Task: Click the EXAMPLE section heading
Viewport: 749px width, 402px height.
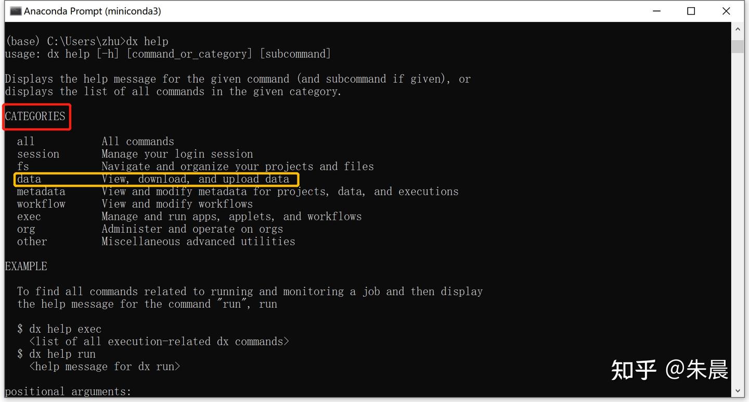Action: click(25, 266)
